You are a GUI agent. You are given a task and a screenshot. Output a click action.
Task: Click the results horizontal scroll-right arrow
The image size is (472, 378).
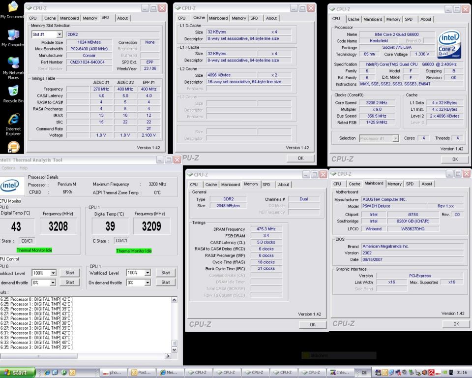pos(168,356)
